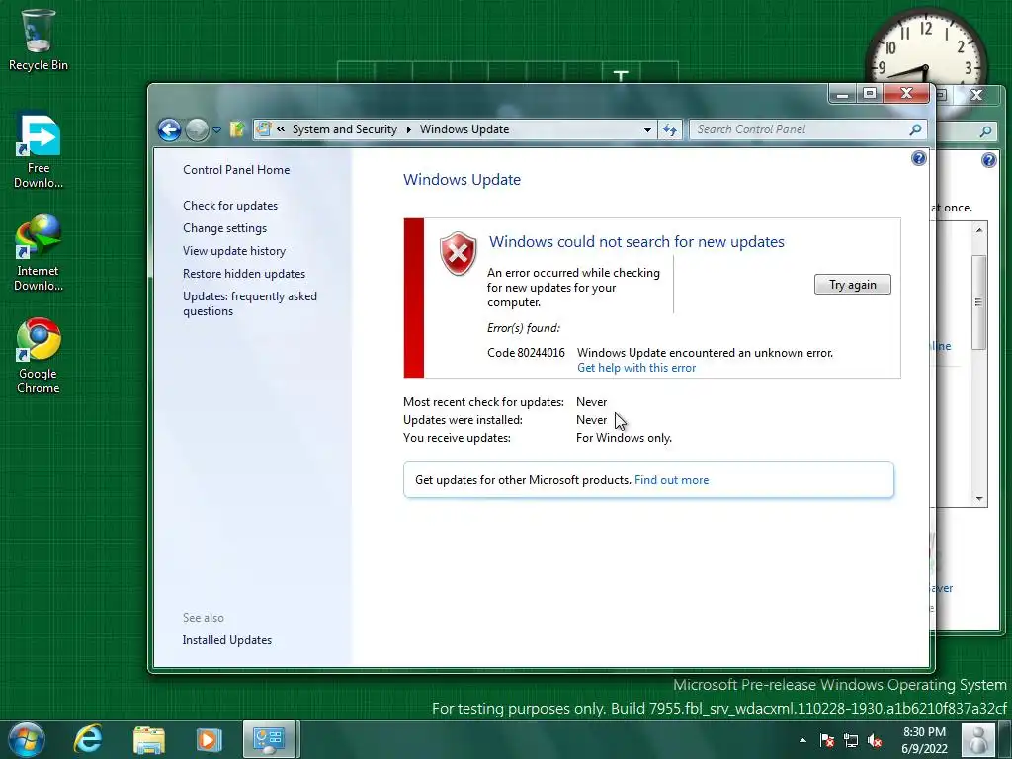
Task: Open the Start menu orb
Action: tap(27, 739)
